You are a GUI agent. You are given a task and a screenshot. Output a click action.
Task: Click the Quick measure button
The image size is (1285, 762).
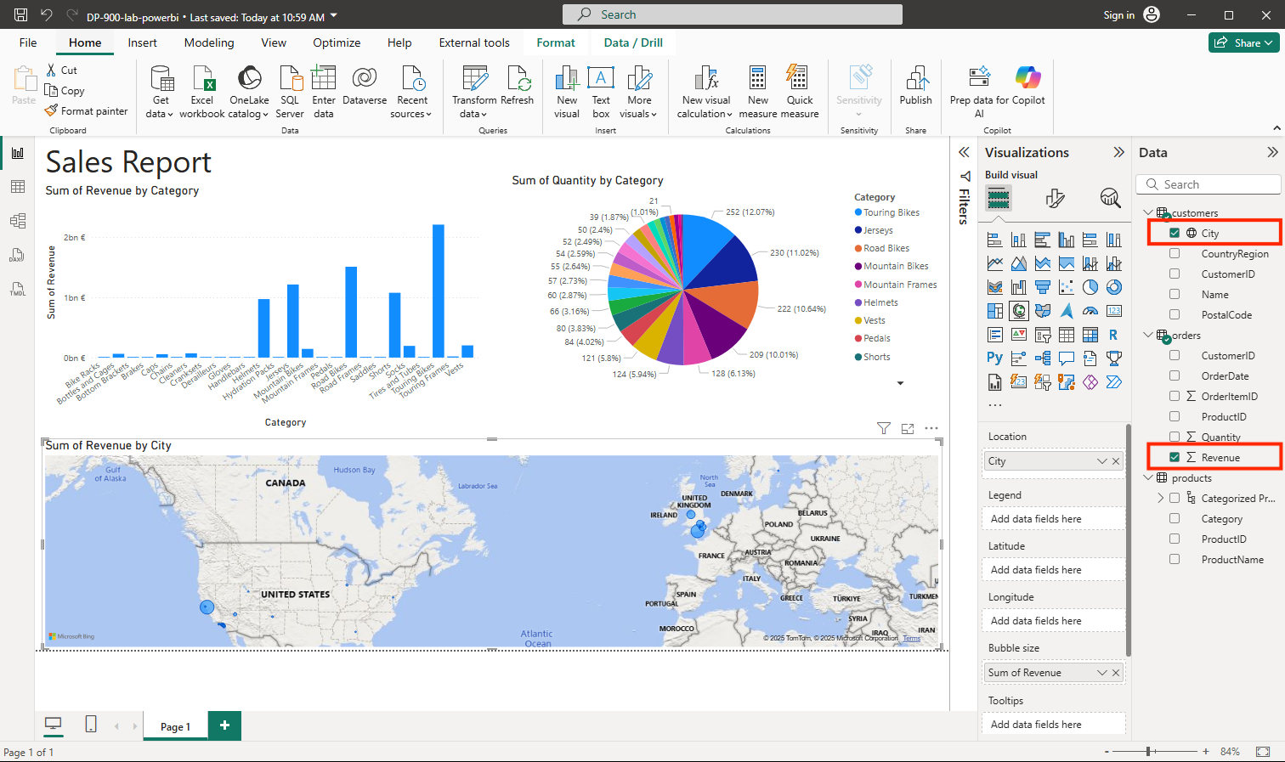pos(800,92)
